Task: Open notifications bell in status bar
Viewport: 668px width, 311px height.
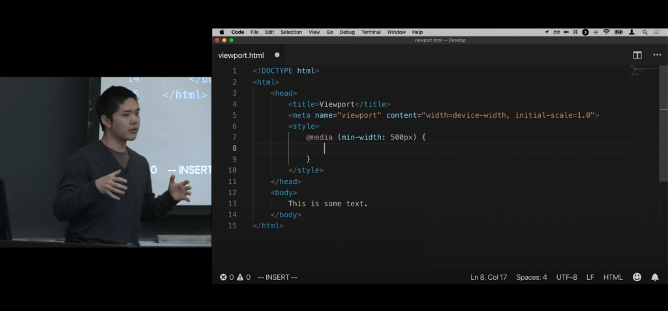Action: (655, 277)
